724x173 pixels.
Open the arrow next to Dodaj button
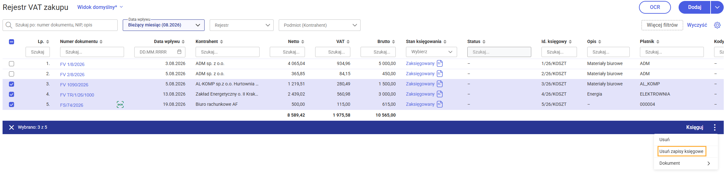click(717, 7)
